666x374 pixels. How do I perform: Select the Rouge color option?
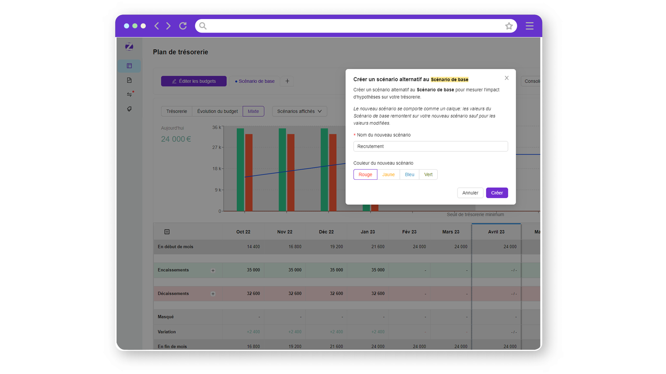pyautogui.click(x=365, y=175)
